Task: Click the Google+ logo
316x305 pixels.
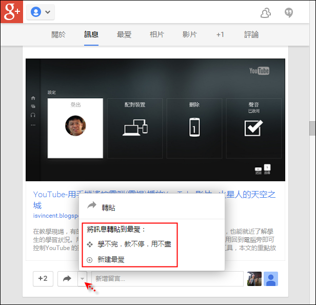Action: coord(12,12)
